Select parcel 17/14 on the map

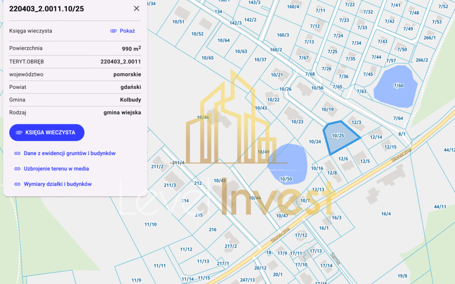tap(326, 265)
